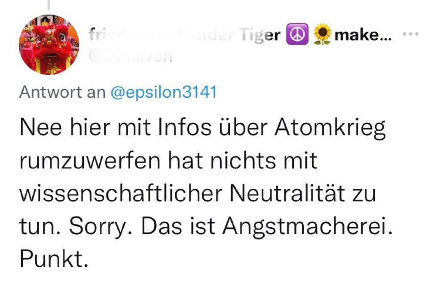
Task: Click the faded @DPhilvon handle
Action: pos(130,56)
